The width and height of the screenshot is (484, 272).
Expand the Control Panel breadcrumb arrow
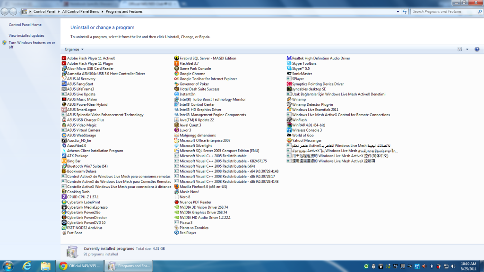pos(58,12)
